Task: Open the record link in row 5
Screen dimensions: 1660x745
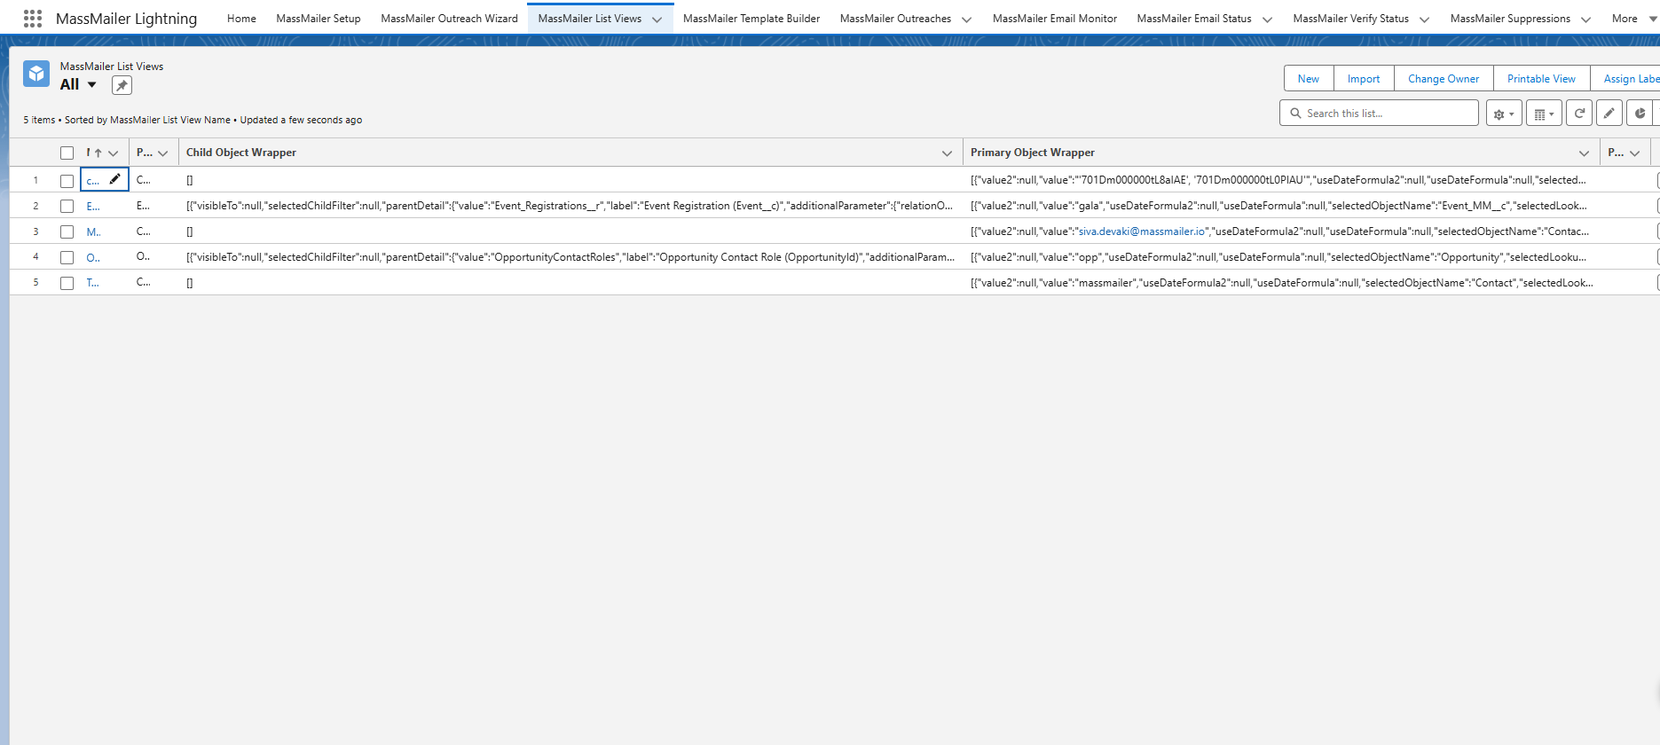Action: [x=92, y=283]
